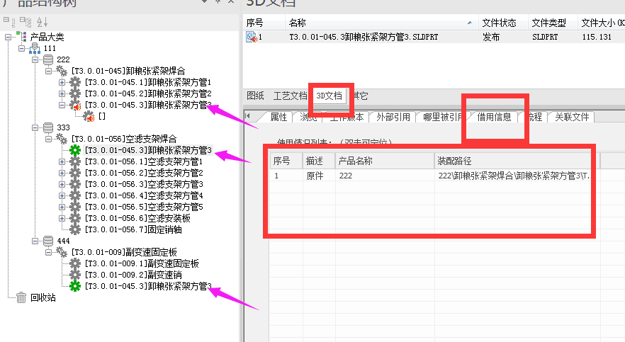Collapse the T3.0.01-045 卸粮张紧架焊合 assembly
This screenshot has height=342, width=625.
click(48, 71)
